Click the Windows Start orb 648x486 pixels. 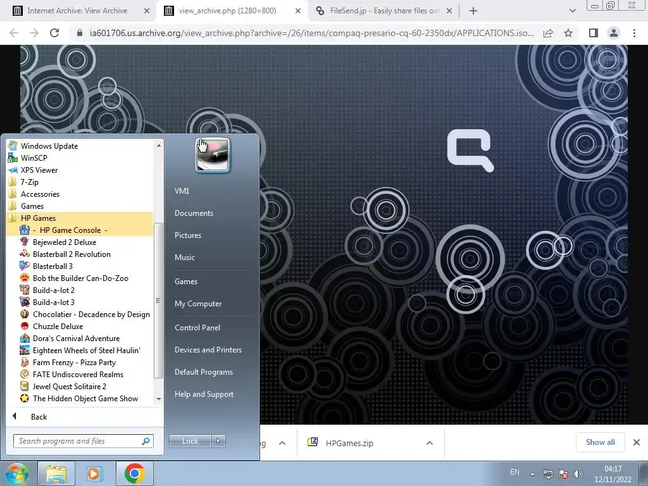(16, 473)
